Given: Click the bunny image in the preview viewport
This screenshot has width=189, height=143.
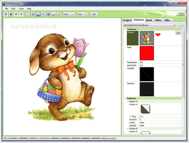Looking at the screenshot, I should 62,77.
